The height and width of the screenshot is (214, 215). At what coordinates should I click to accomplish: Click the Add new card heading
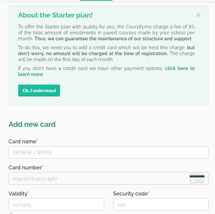point(32,124)
